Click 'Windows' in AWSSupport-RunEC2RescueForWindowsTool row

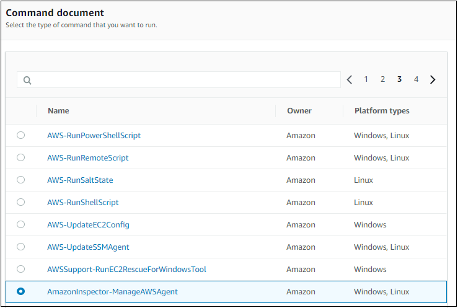370,269
